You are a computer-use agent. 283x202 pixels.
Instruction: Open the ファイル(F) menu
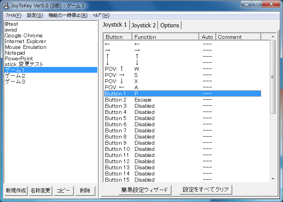click(x=13, y=15)
